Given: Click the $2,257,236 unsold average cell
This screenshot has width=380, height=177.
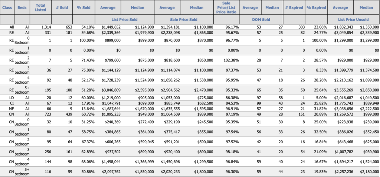Looking at the screenshot, I should [337, 172].
